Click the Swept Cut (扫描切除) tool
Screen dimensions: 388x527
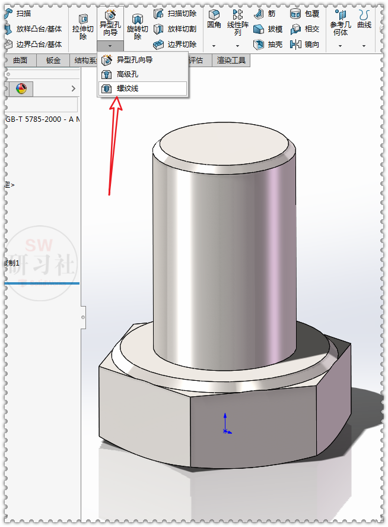[x=175, y=14]
